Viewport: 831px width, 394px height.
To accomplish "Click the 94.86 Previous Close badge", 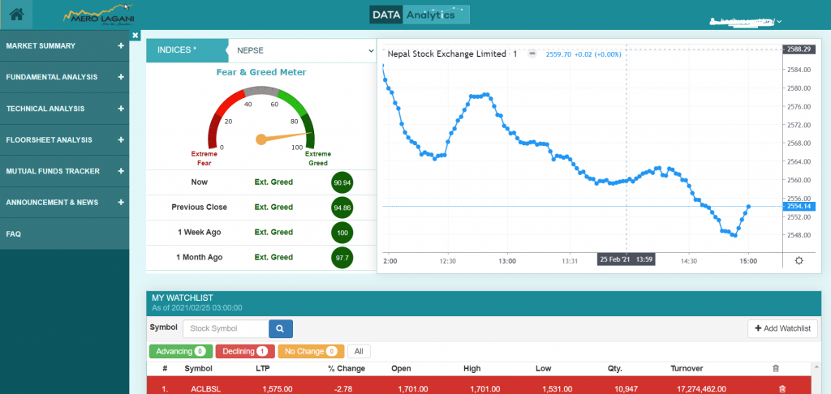I will coord(342,208).
